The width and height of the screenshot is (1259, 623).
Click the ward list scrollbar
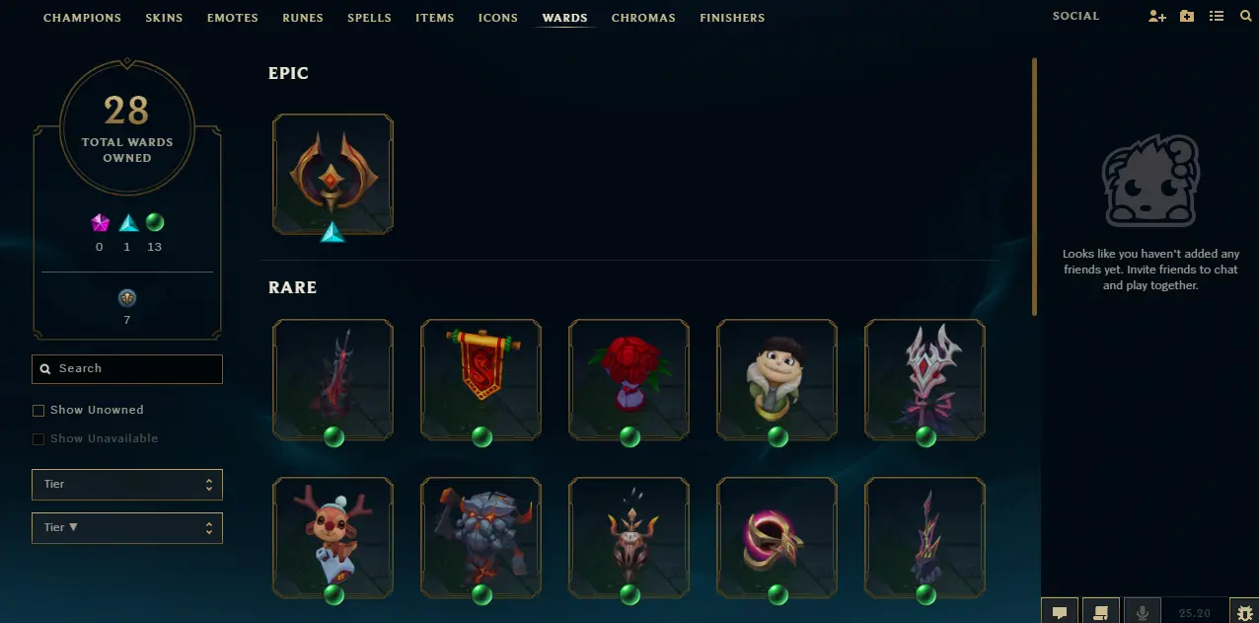(x=1034, y=187)
